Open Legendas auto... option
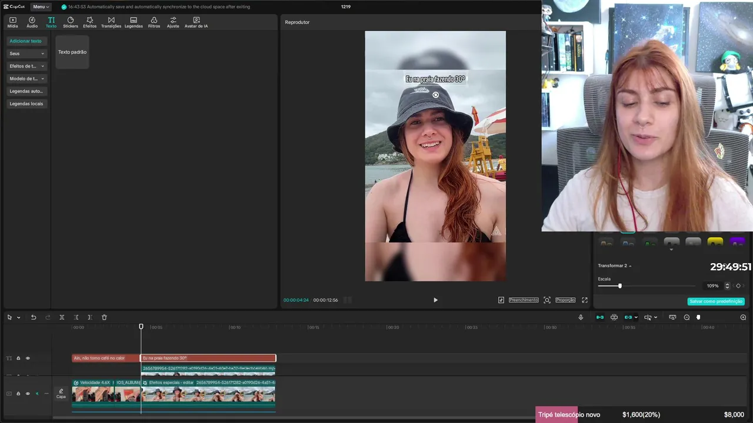The image size is (753, 423). (x=27, y=91)
